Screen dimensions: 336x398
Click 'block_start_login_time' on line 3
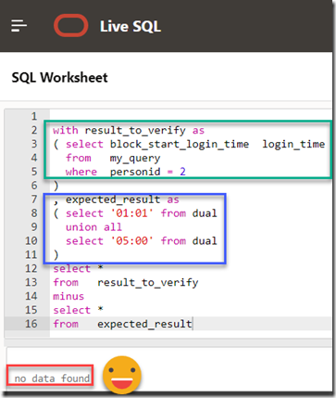tap(180, 144)
